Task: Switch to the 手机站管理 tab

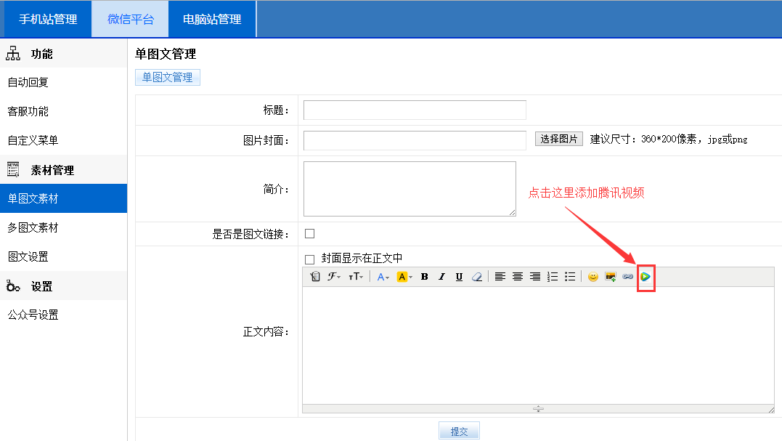Action: coord(48,20)
